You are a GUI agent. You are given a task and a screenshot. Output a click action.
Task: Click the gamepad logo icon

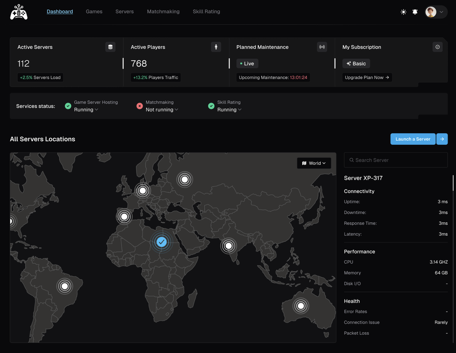coord(19,12)
